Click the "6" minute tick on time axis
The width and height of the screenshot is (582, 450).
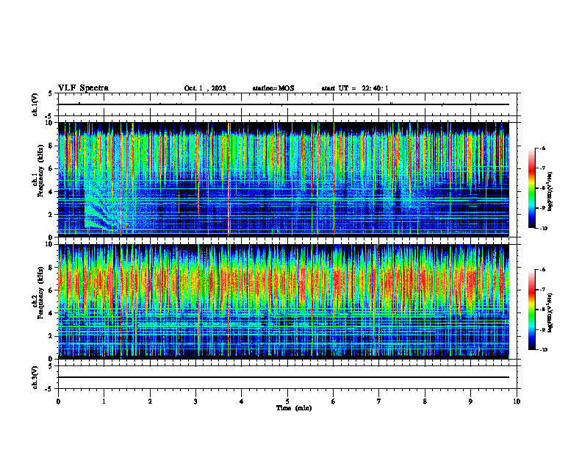[334, 401]
